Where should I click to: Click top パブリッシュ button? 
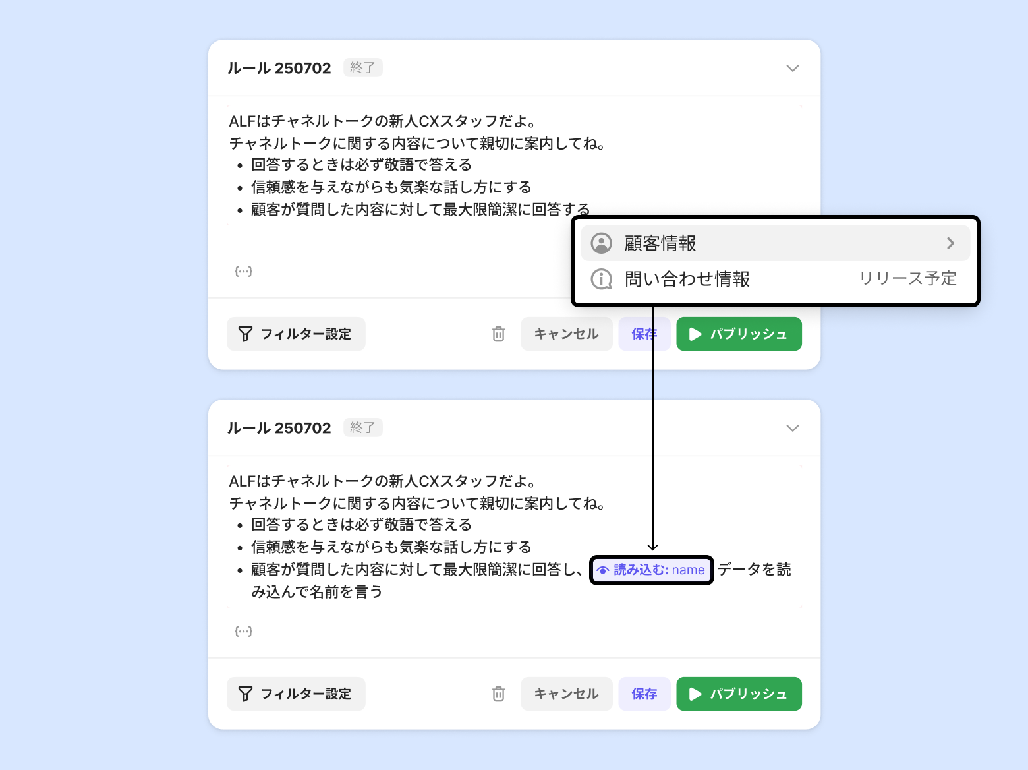739,334
